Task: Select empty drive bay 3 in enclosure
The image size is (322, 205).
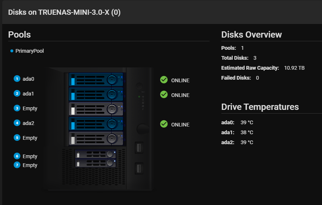Action: 96,109
